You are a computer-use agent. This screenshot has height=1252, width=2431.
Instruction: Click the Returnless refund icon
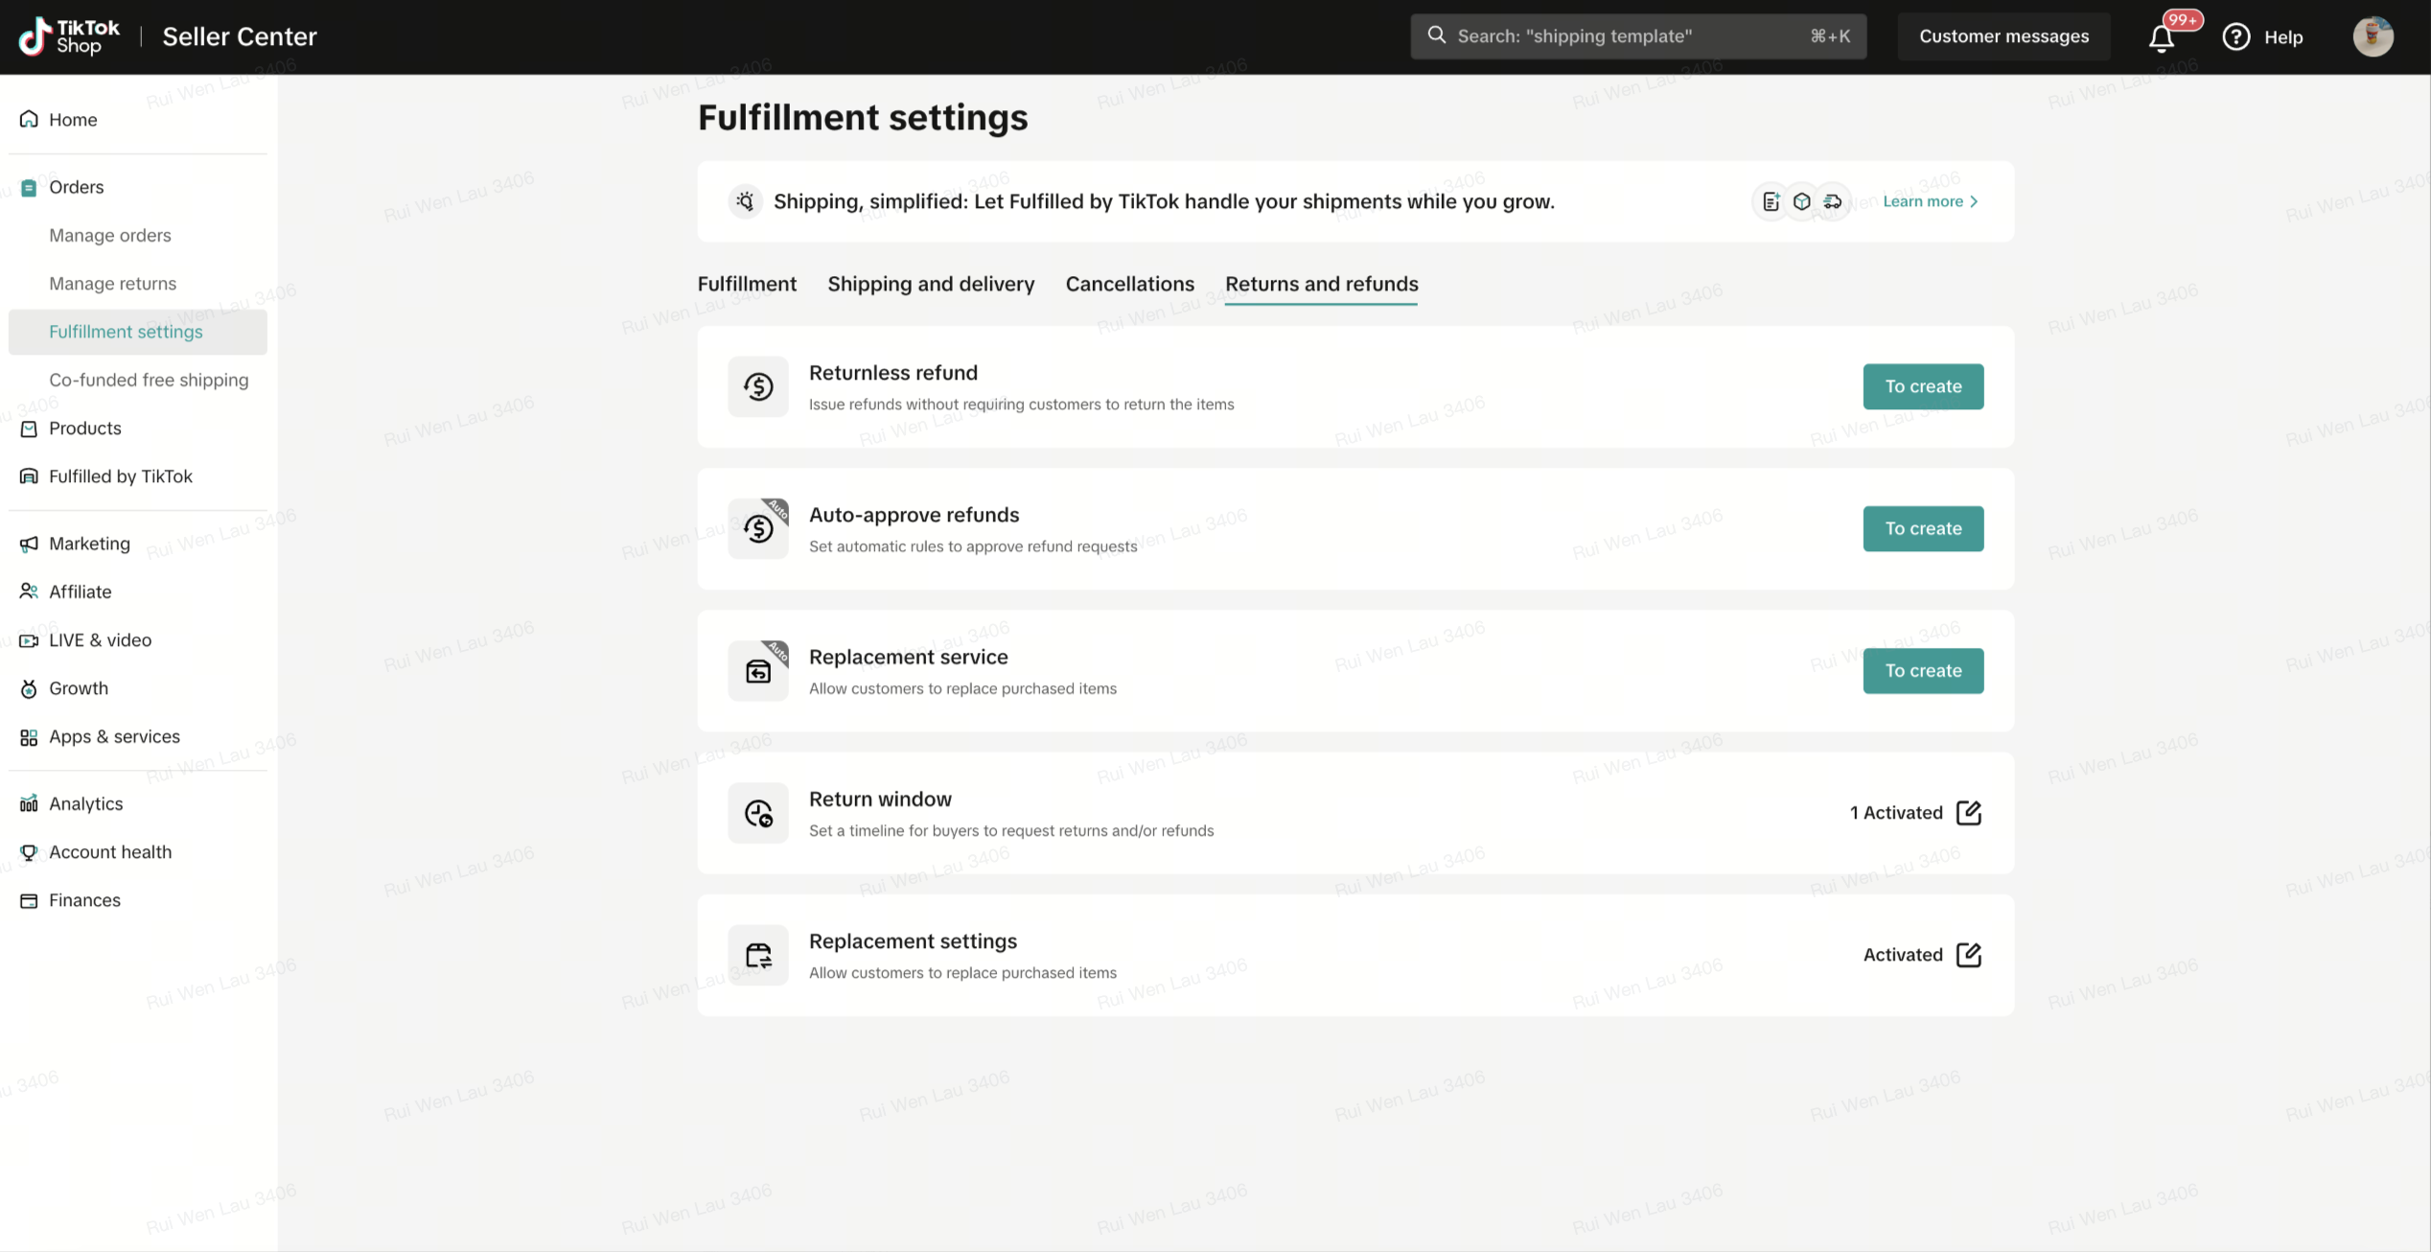[x=758, y=387]
